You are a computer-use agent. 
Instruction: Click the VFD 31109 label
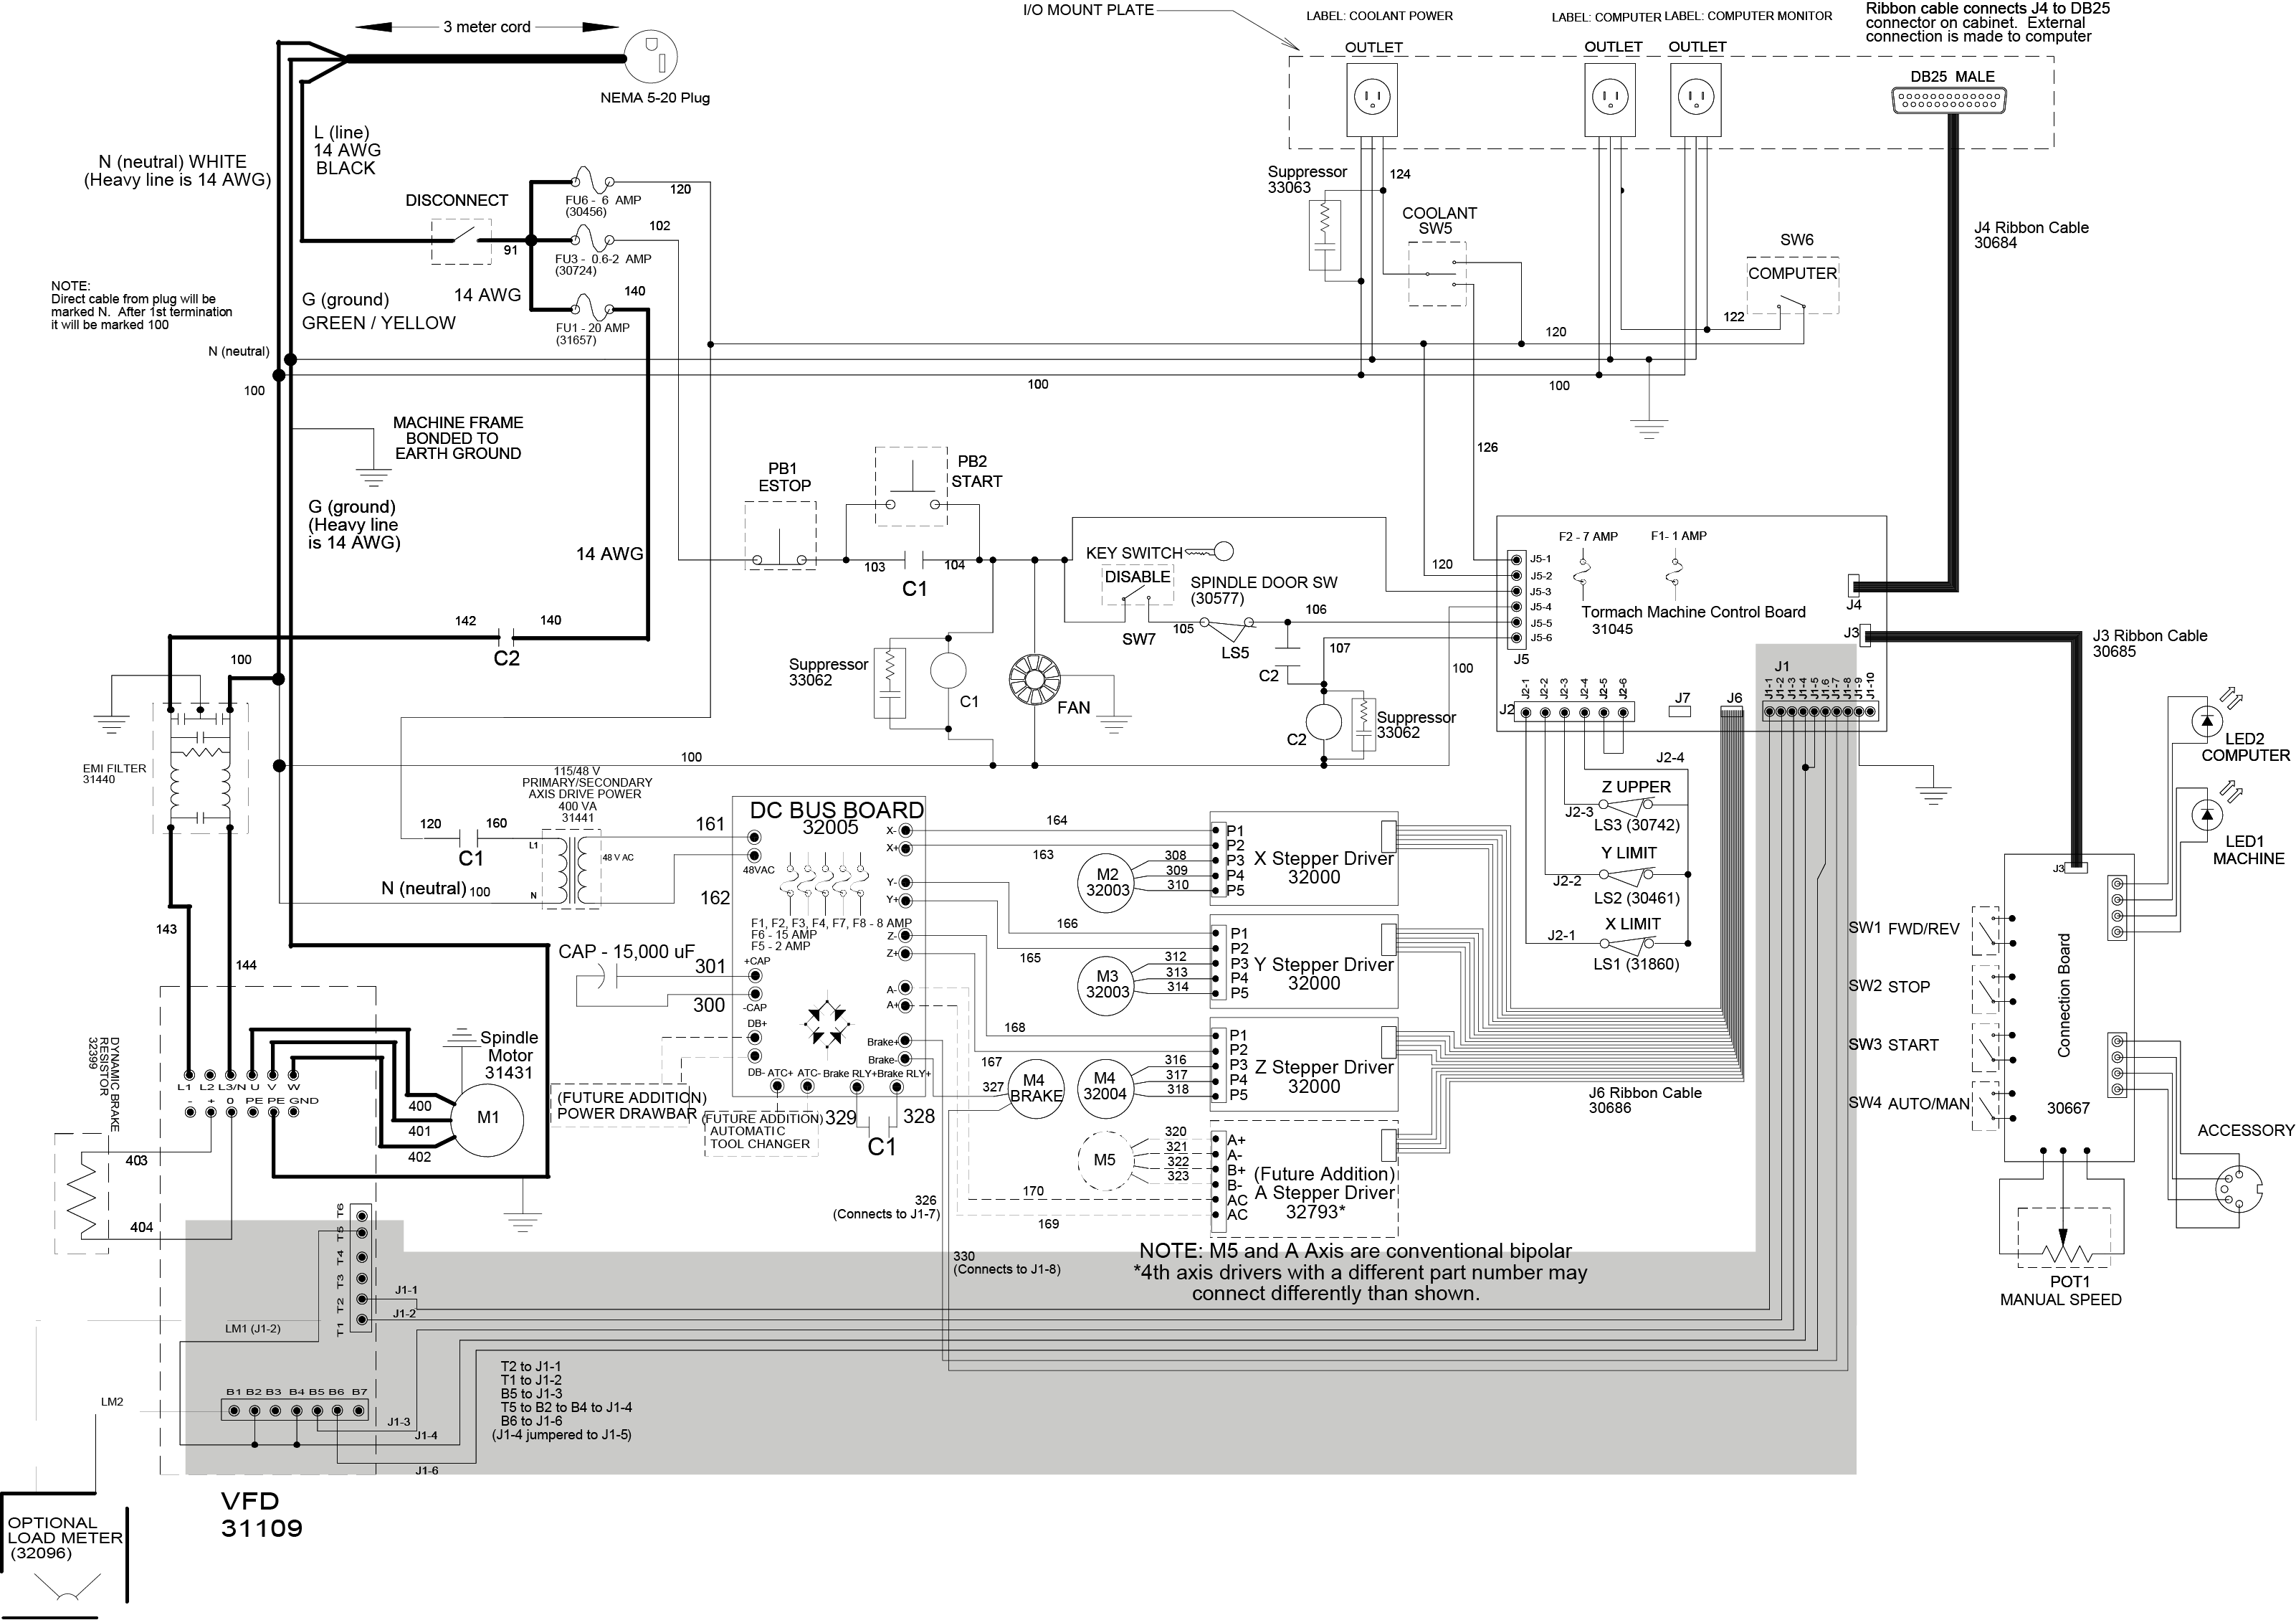click(261, 1514)
